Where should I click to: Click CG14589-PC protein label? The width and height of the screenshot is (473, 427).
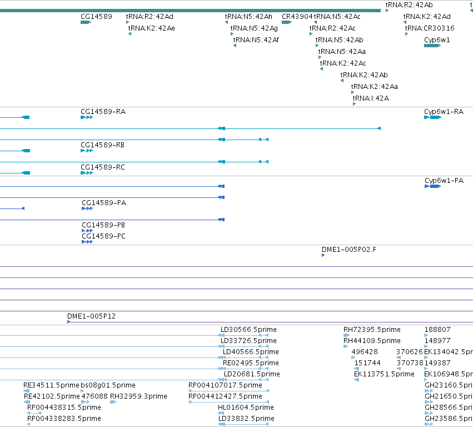(x=103, y=236)
